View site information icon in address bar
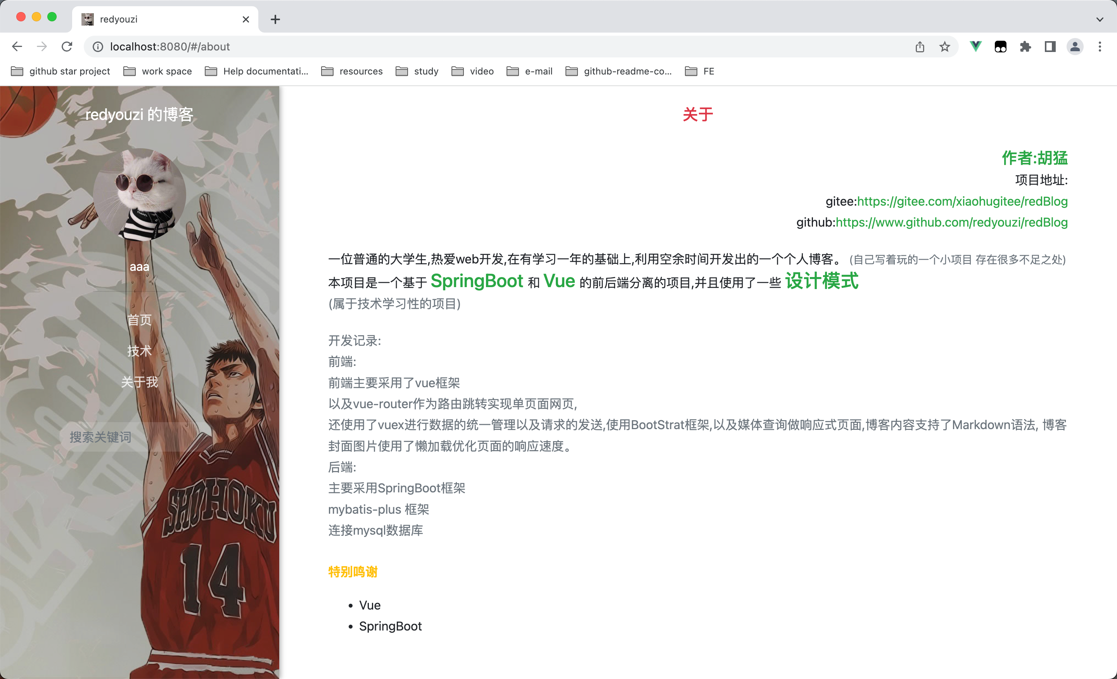Screen dimensions: 1117x679 point(98,47)
